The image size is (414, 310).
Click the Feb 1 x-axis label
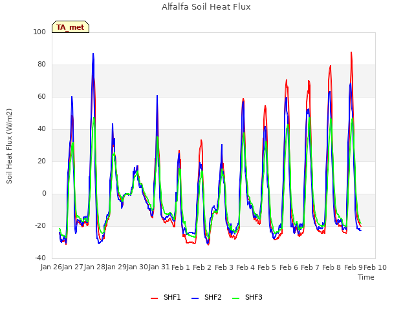(x=180, y=267)
